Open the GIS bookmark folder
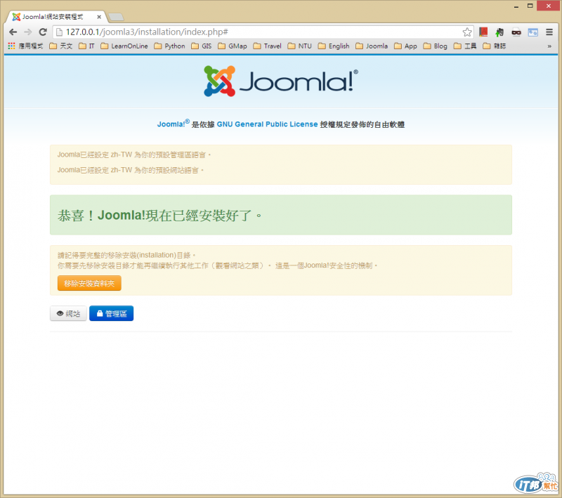562x498 pixels. (202, 46)
